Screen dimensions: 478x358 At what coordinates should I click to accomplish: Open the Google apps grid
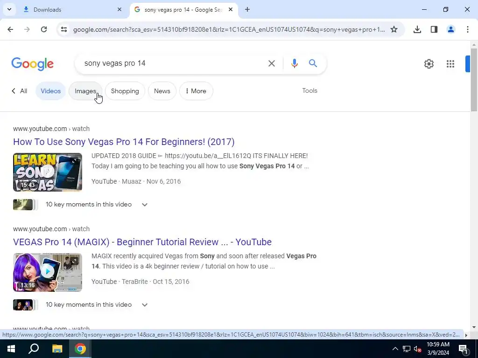450,63
